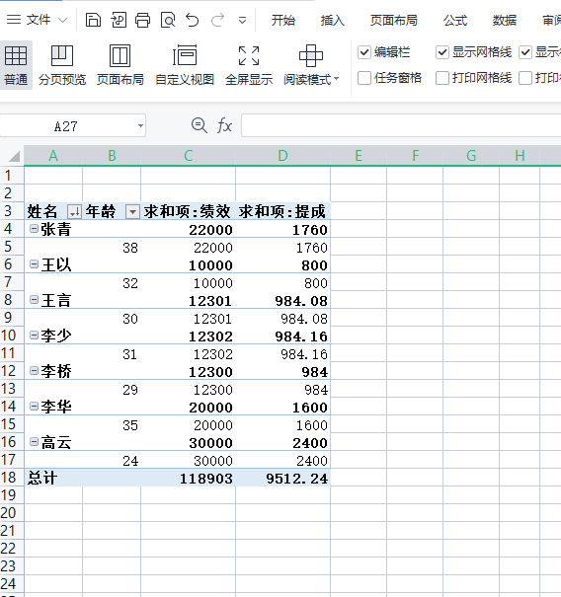Select column A header
561x597 pixels.
click(x=53, y=156)
